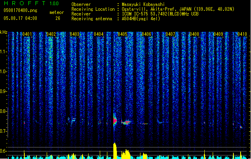Image resolution: width=251 pixels, height=159 pixels.
Task: Click the 0405 time marker label
Action: [x=123, y=34]
